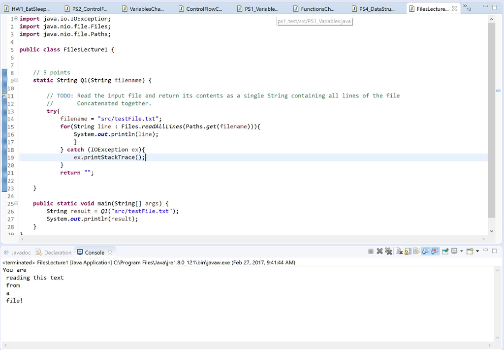Open the Open Console dropdown arrow

[477, 251]
